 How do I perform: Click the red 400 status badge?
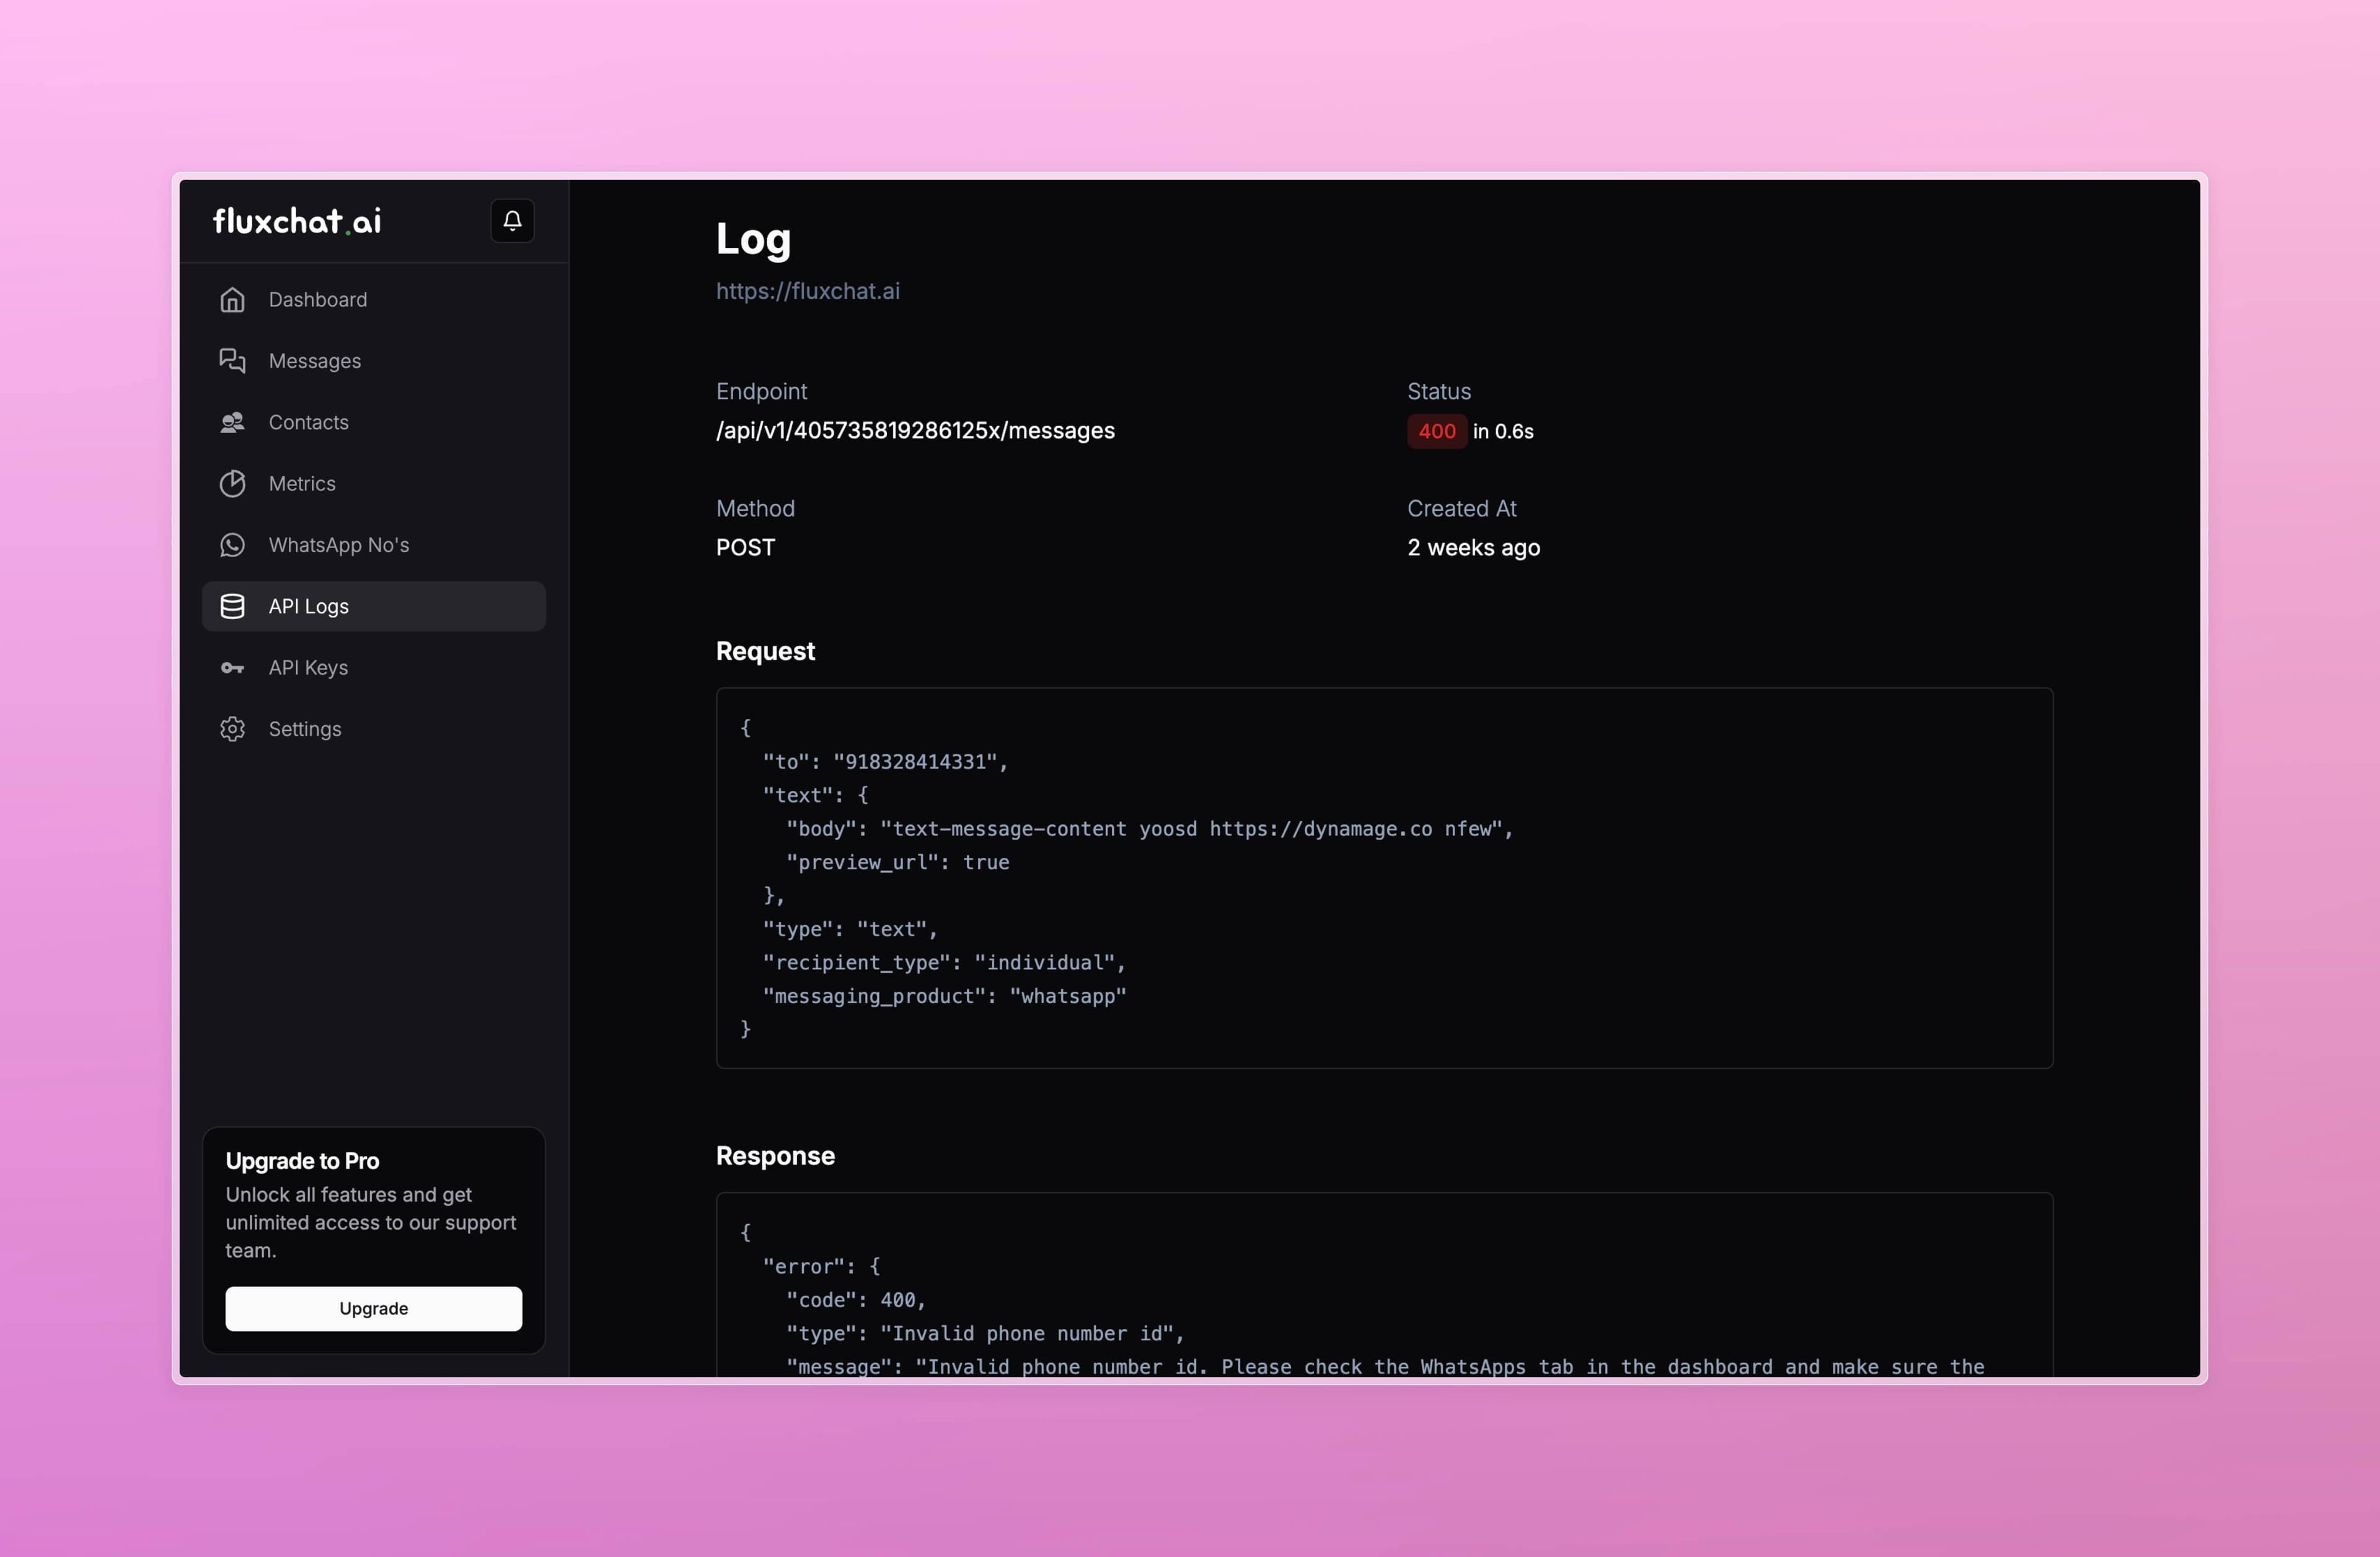point(1436,432)
